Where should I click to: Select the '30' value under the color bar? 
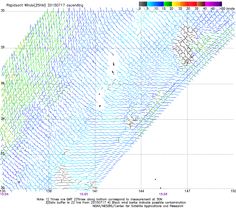pyautogui.click(x=188, y=9)
